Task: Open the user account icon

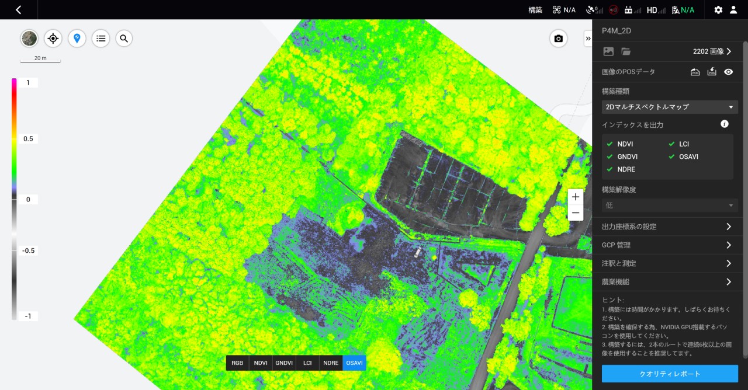Action: tap(733, 10)
